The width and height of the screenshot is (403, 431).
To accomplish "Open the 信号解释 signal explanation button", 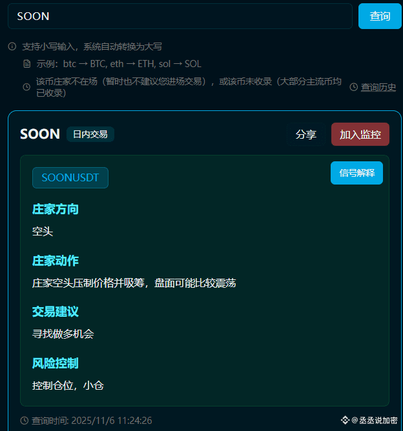I will (356, 173).
